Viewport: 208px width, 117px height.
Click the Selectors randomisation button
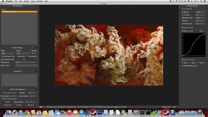[x=31, y=105]
